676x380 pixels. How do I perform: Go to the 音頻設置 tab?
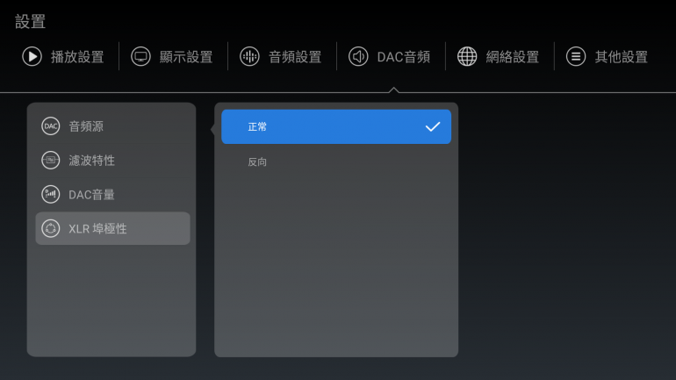pyautogui.click(x=281, y=56)
